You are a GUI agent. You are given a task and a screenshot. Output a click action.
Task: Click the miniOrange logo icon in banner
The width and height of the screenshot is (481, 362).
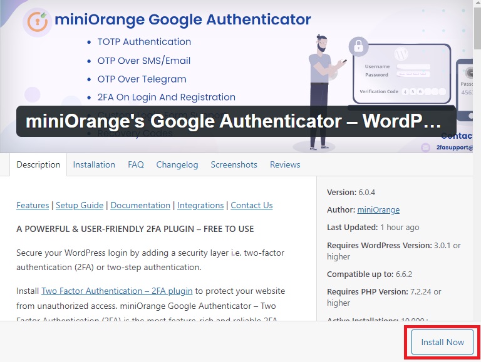38,22
